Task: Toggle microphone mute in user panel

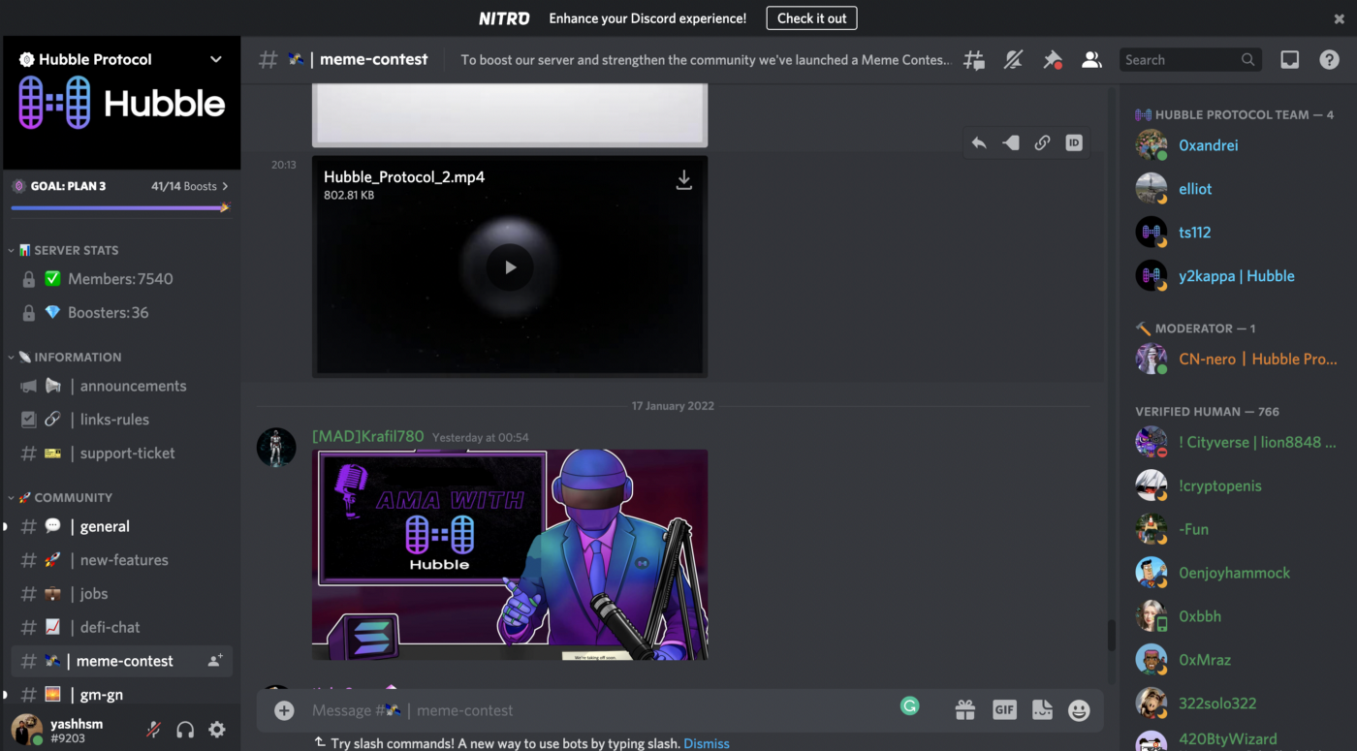Action: coord(153,730)
